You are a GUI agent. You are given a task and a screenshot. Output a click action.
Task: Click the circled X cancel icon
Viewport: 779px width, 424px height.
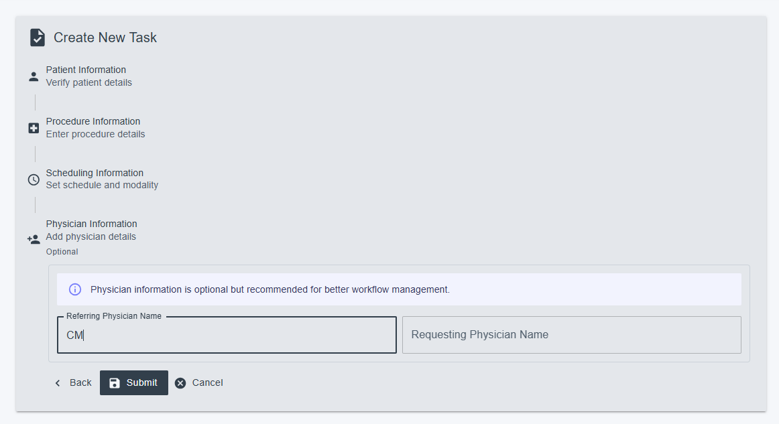180,382
